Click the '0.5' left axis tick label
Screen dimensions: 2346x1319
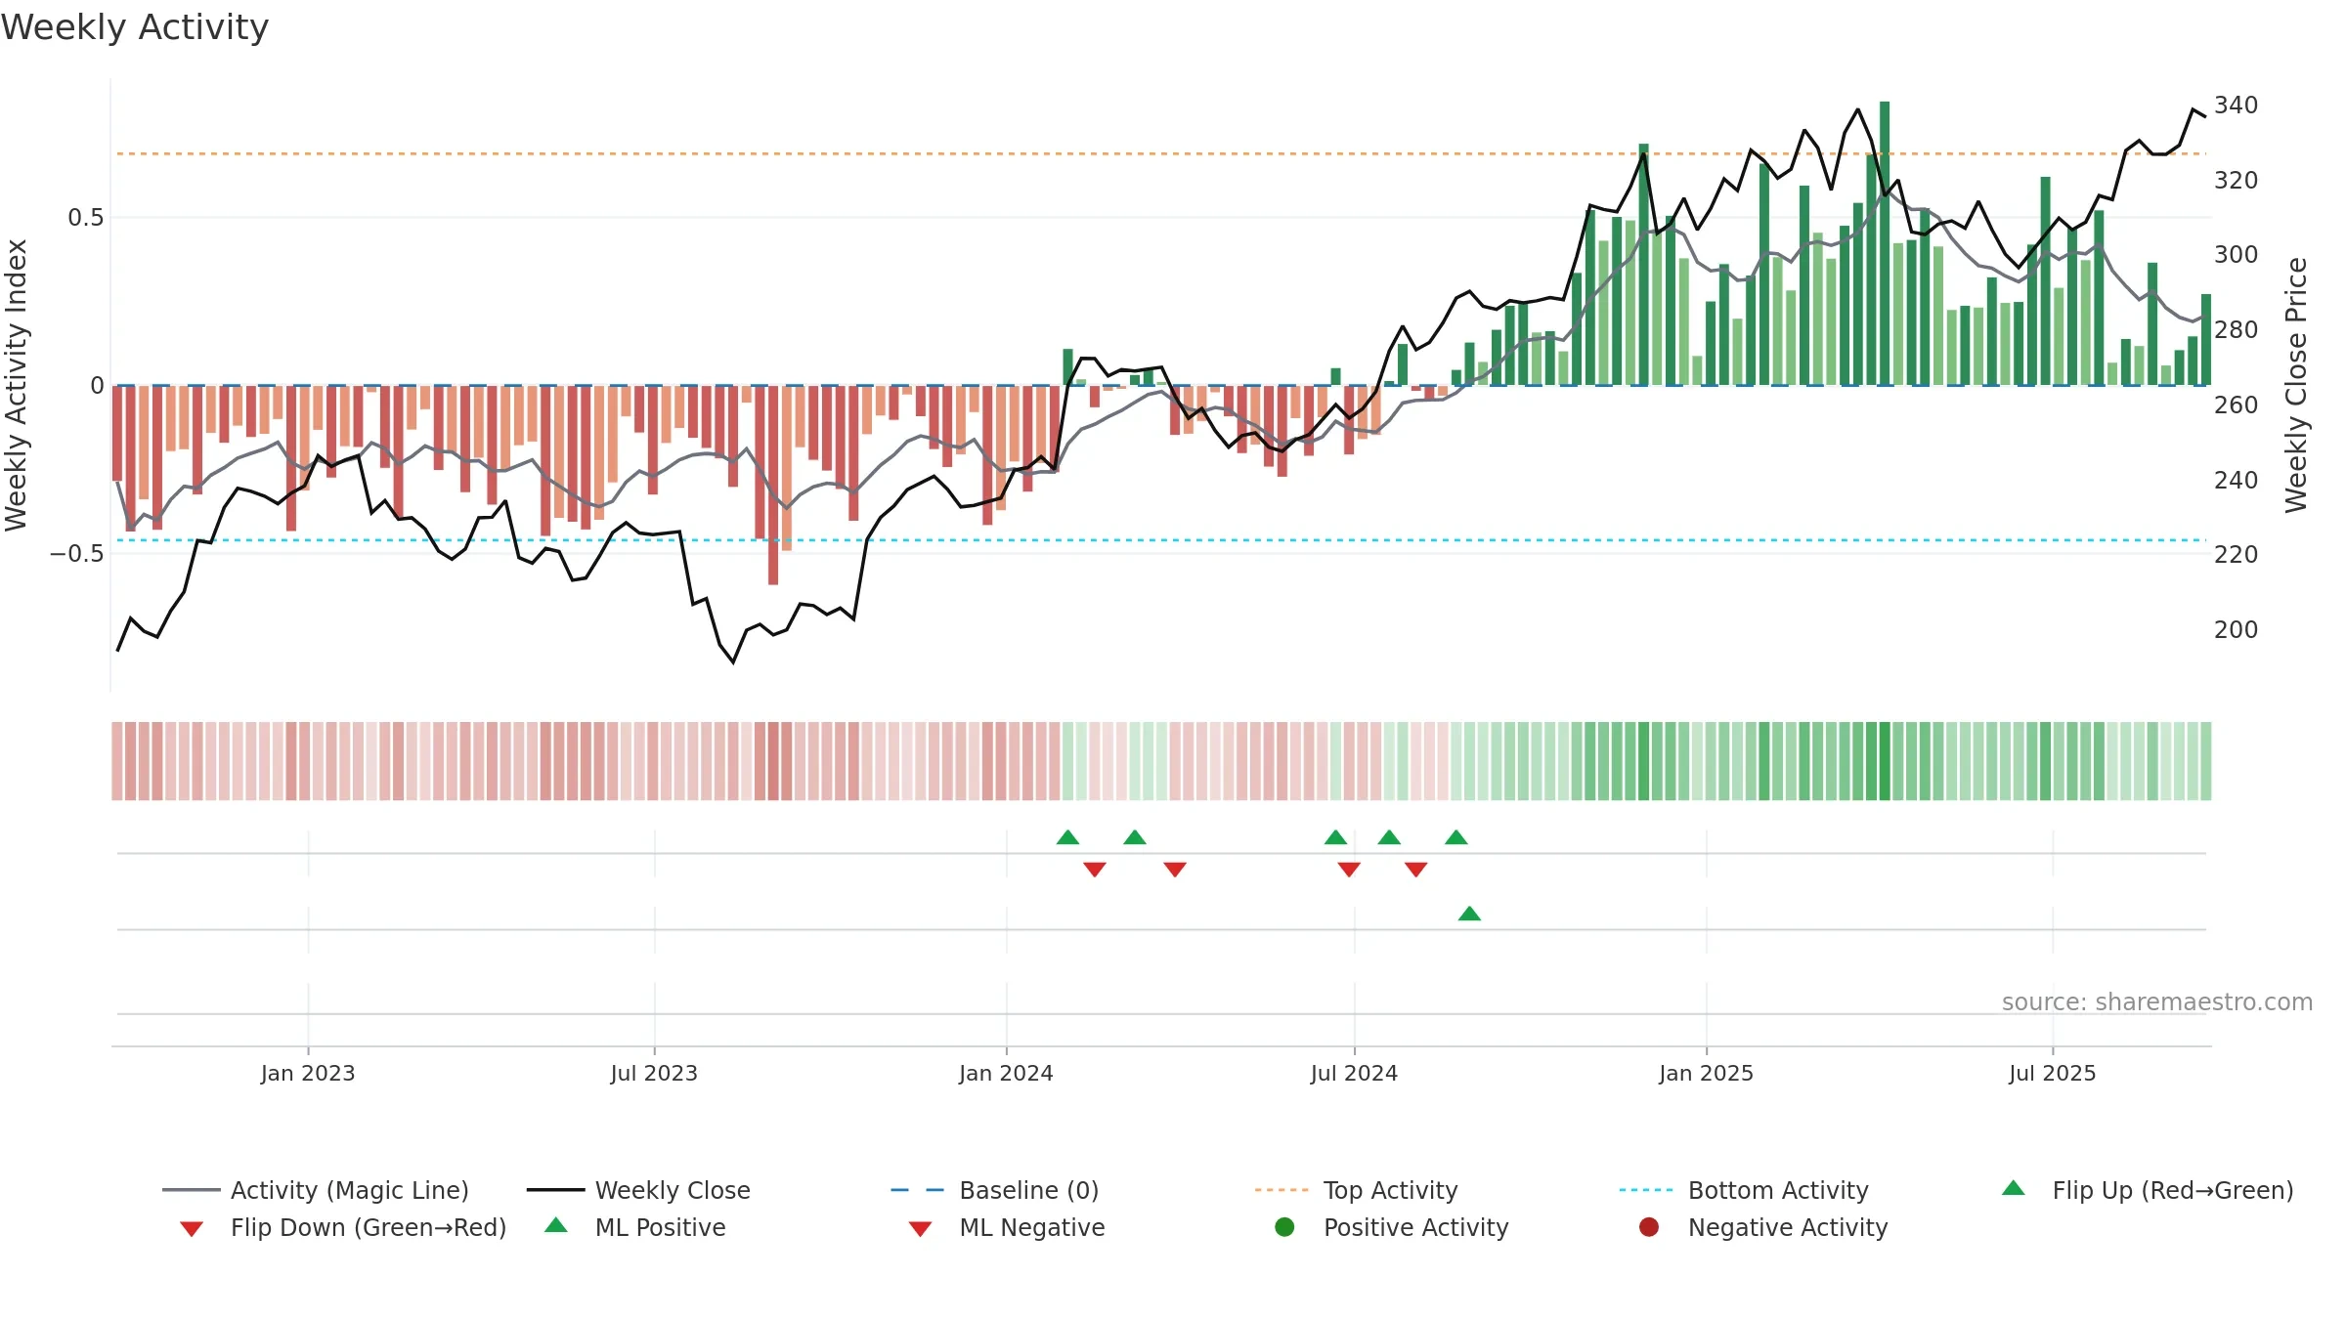[85, 217]
